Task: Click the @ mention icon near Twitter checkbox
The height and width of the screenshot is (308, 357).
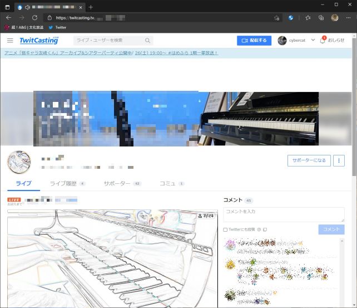Action: point(259,229)
